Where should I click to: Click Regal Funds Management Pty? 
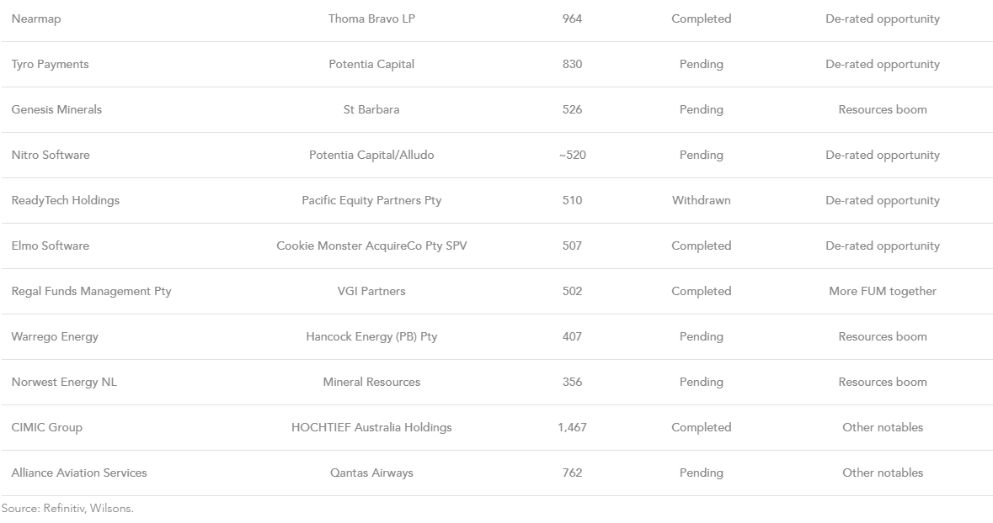pos(91,291)
